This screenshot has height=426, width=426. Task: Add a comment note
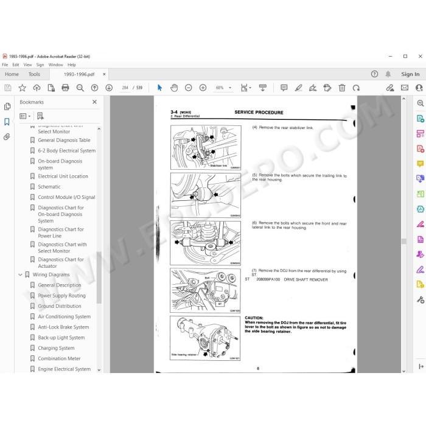pyautogui.click(x=284, y=88)
